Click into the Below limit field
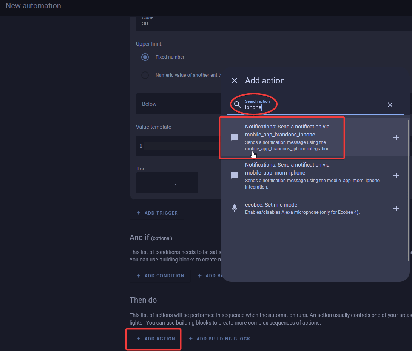Screen dimensions: 412x351 pyautogui.click(x=177, y=104)
